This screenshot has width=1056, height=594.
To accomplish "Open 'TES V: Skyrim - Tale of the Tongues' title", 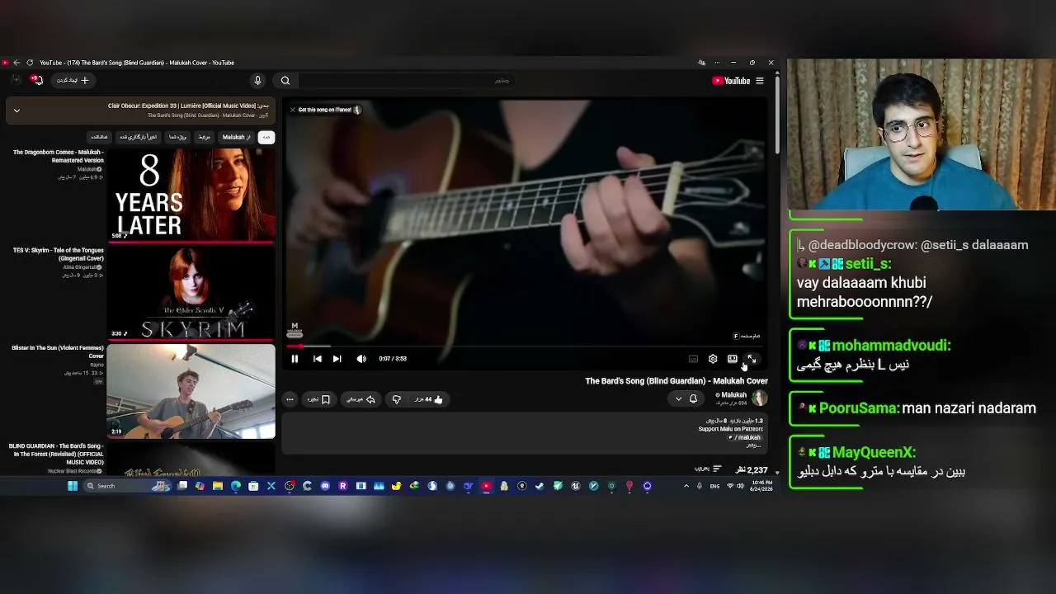I will pyautogui.click(x=58, y=254).
